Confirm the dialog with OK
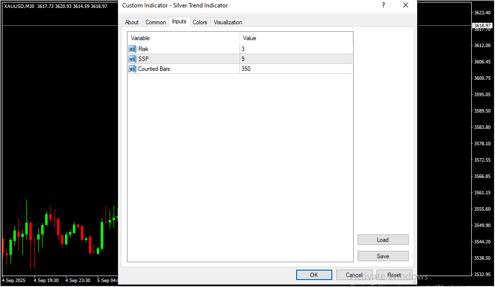 (x=314, y=275)
